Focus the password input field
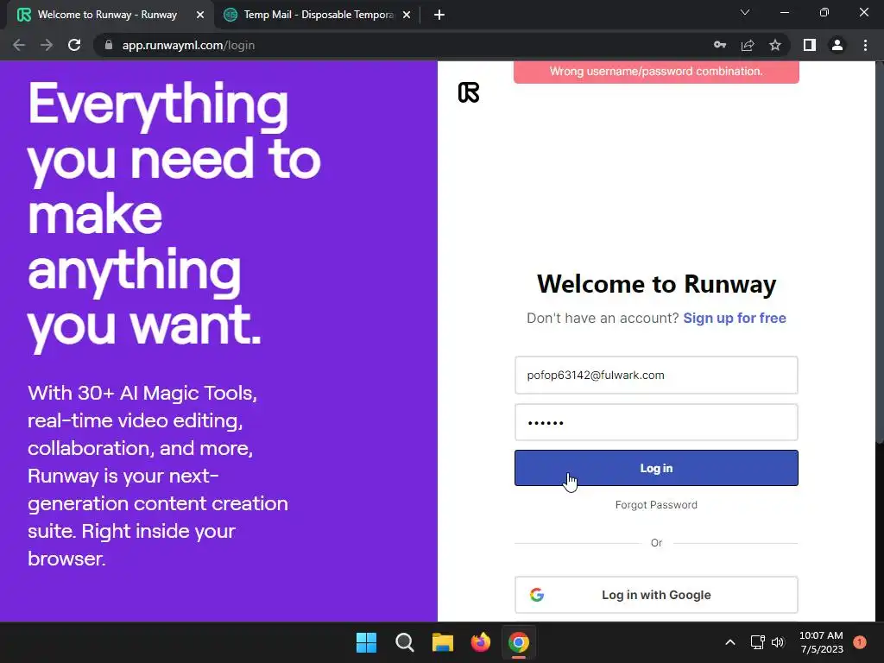This screenshot has height=663, width=884. [x=656, y=422]
